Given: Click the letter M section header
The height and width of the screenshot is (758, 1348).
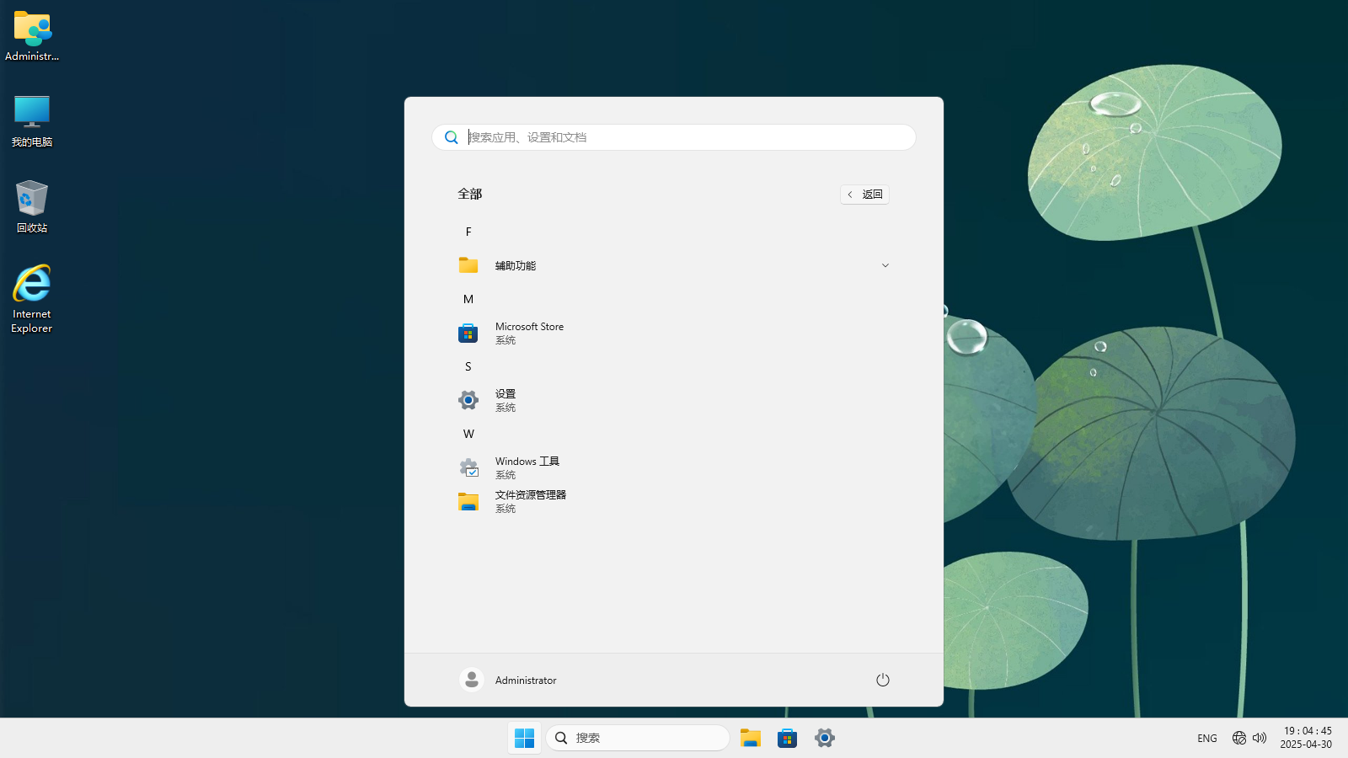Looking at the screenshot, I should [468, 299].
